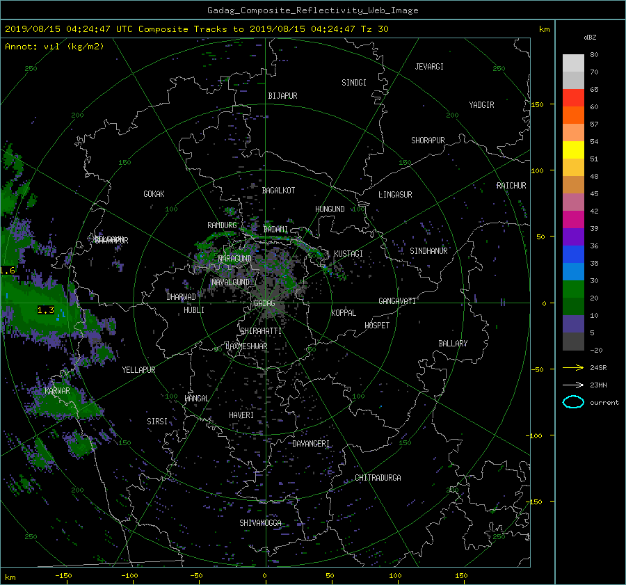Pick the magenta 39 dBZ swatch
The image size is (626, 585).
(573, 220)
